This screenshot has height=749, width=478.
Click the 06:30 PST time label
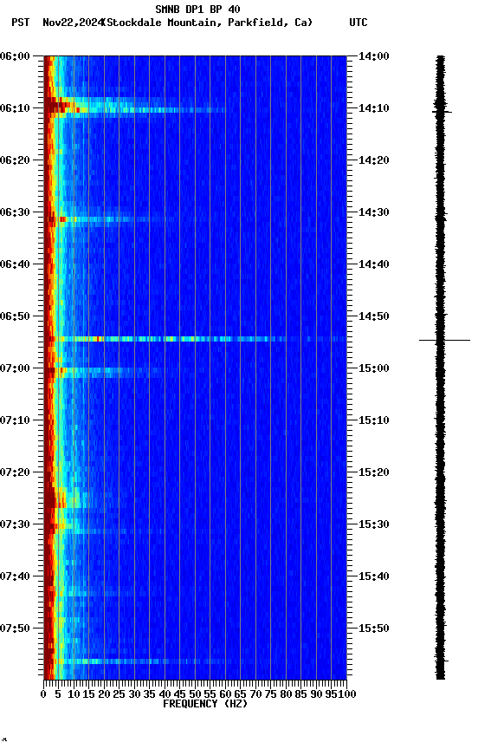[x=15, y=212]
